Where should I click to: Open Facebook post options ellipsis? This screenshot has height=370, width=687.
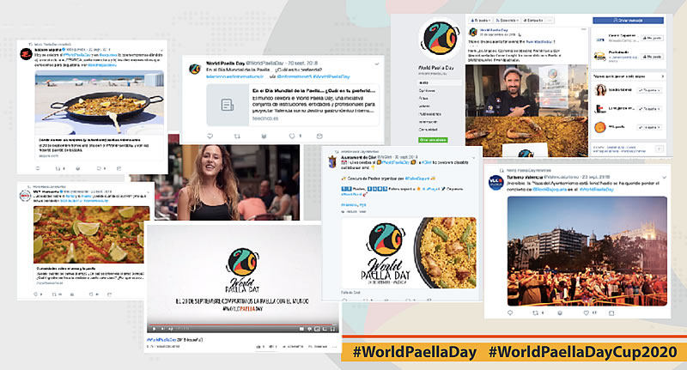click(x=584, y=29)
